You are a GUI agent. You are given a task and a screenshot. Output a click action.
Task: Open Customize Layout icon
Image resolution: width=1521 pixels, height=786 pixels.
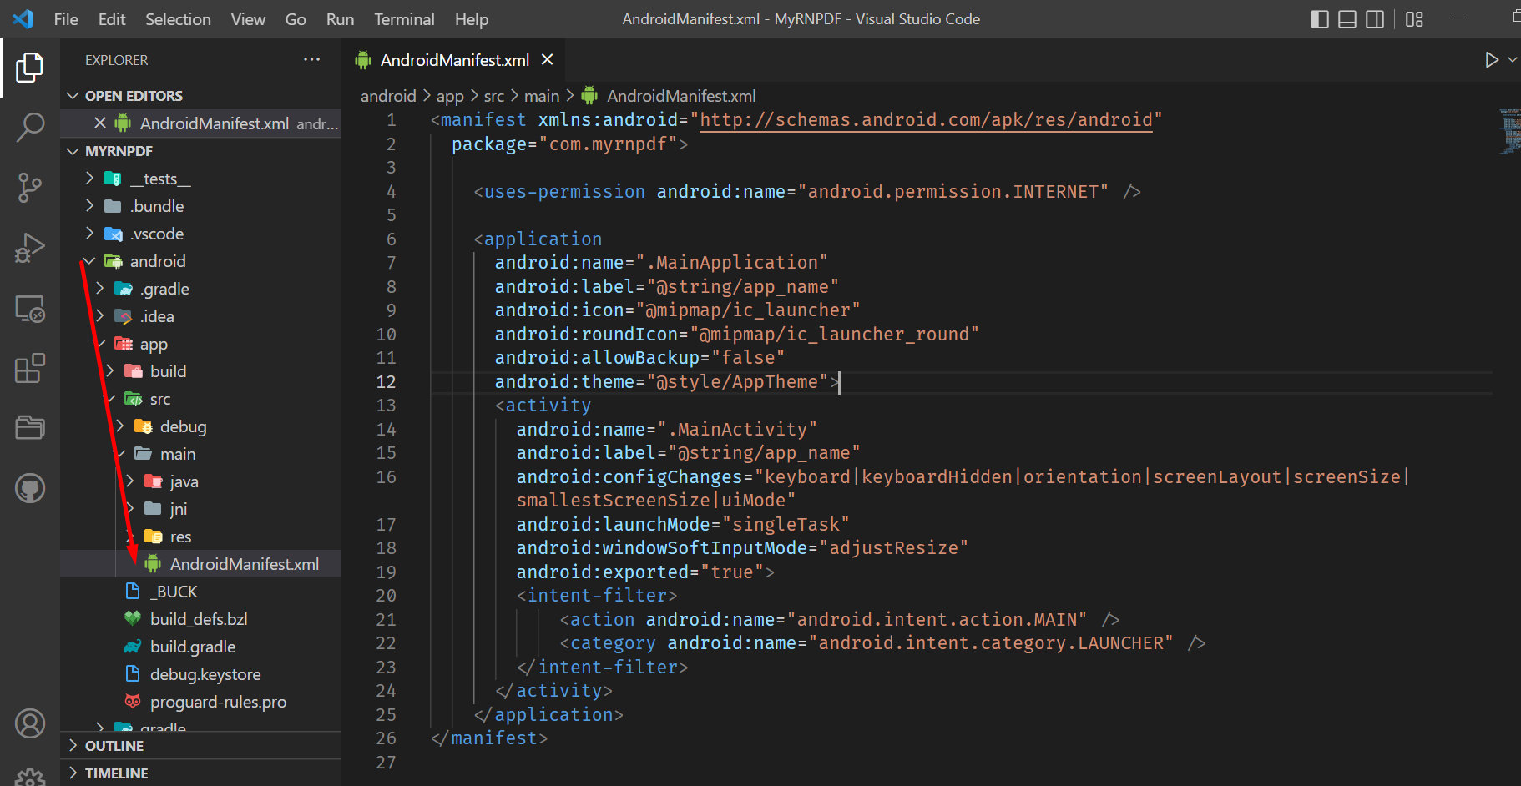(x=1414, y=19)
